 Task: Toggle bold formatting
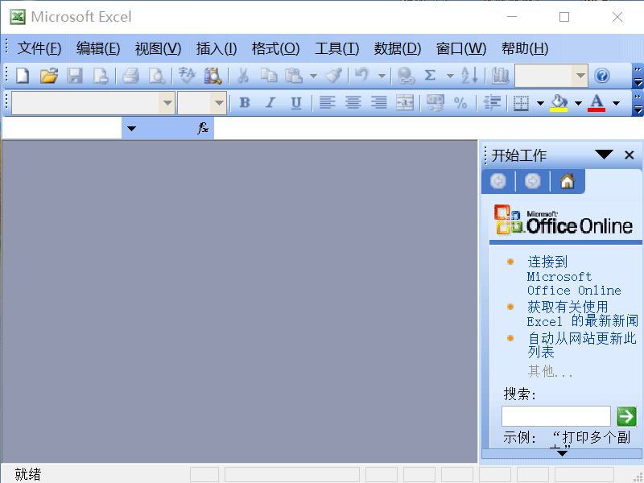[x=244, y=103]
